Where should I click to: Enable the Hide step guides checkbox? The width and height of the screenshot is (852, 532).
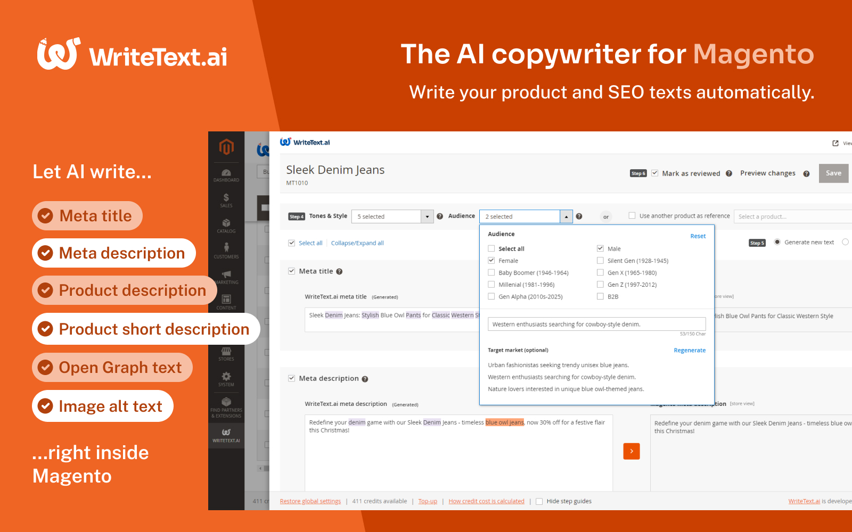[x=539, y=501]
